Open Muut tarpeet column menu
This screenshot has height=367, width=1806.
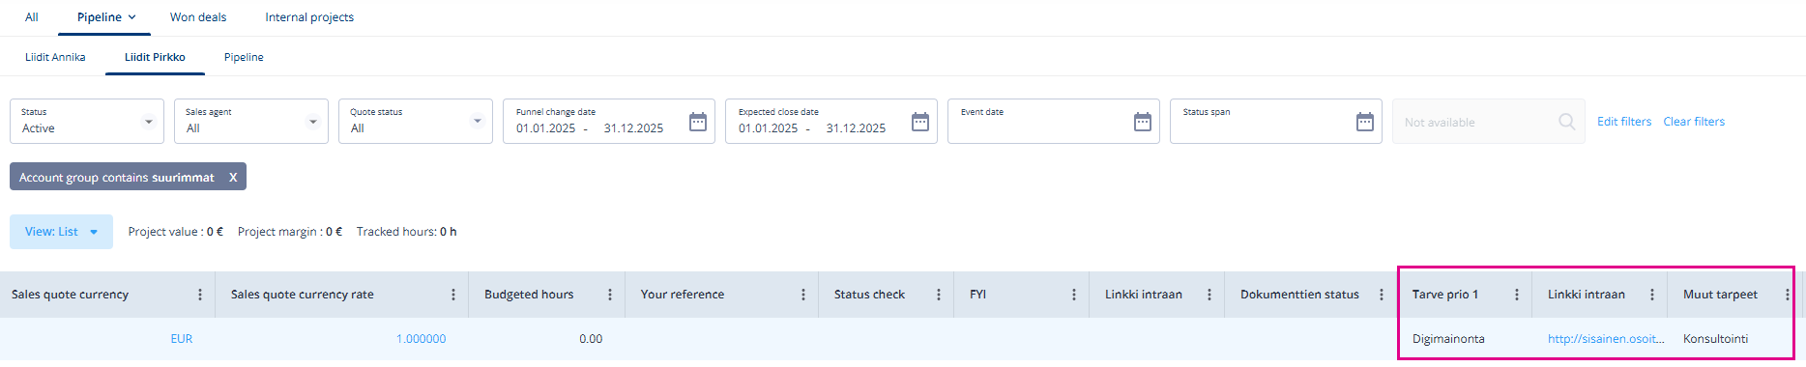point(1788,295)
